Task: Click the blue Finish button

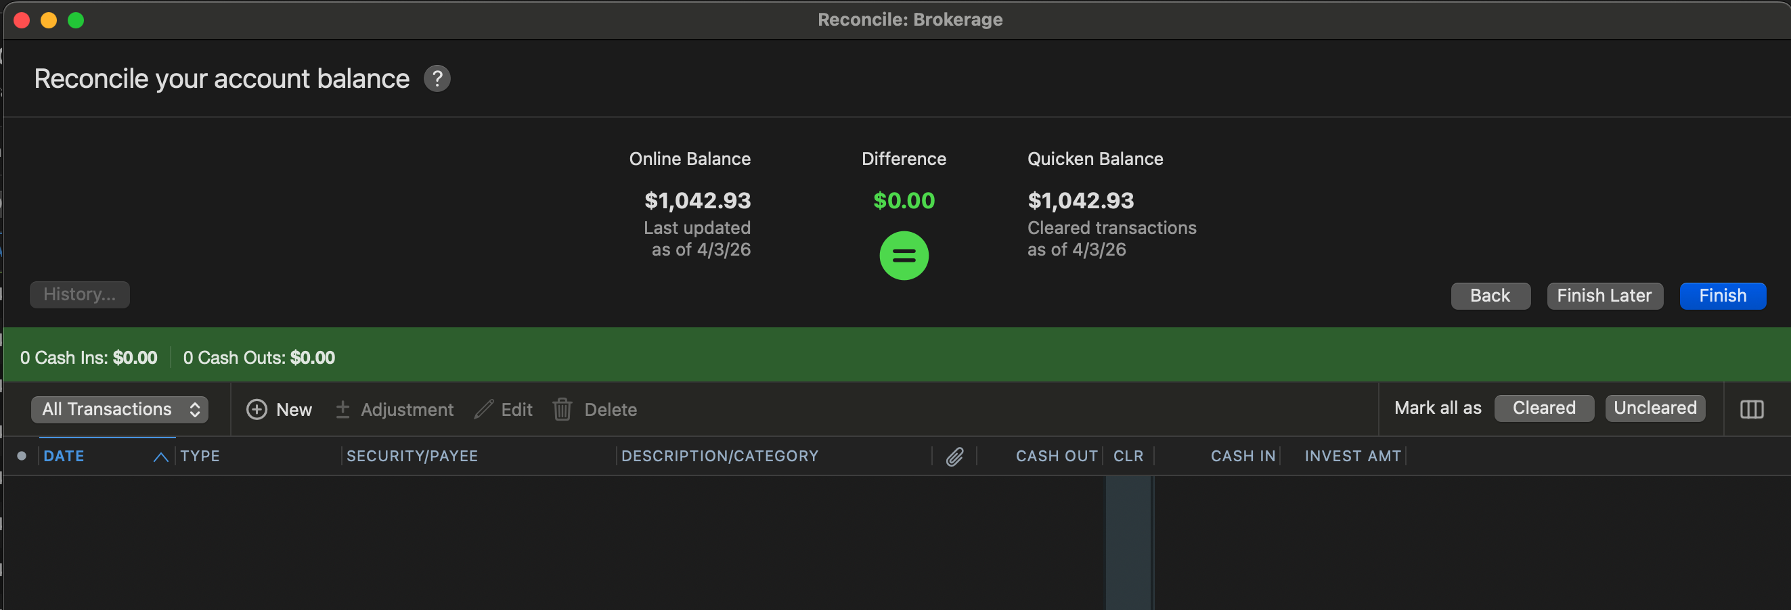Action: pos(1722,296)
